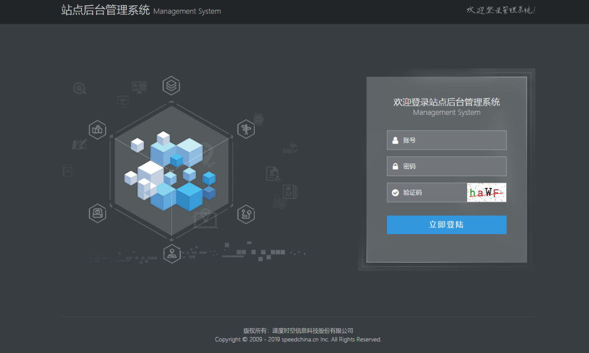Click the padlock icon in 密码 field
The width and height of the screenshot is (589, 353).
point(395,167)
